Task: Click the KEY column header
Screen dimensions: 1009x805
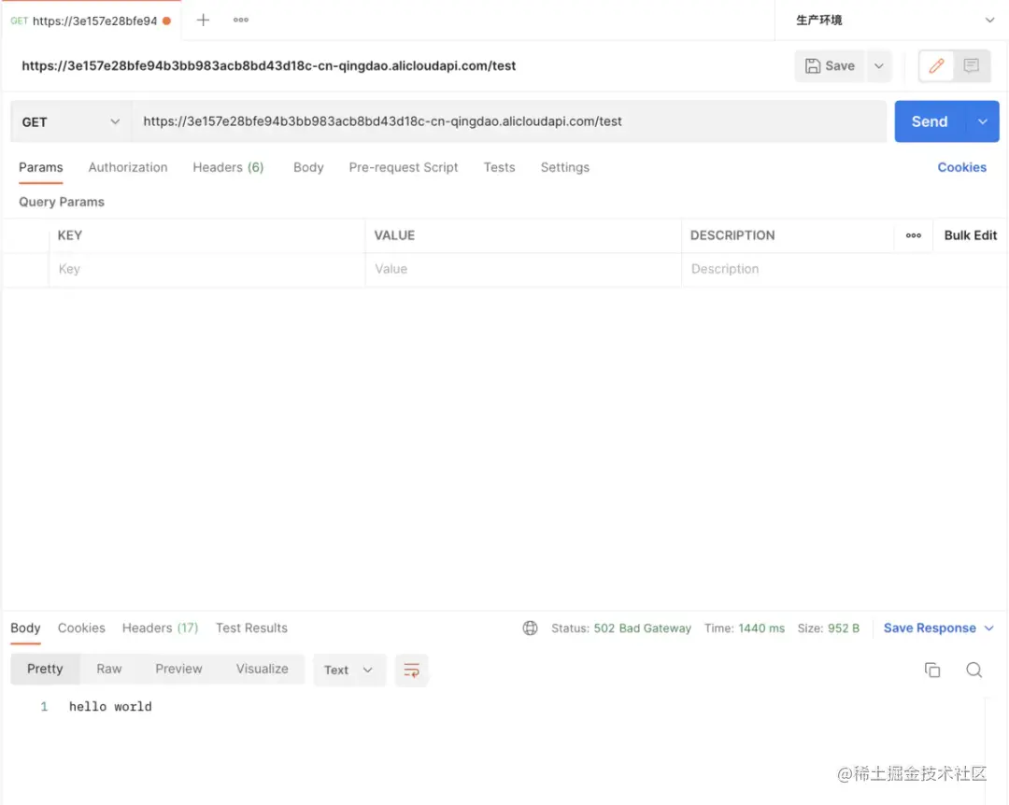Action: coord(69,235)
